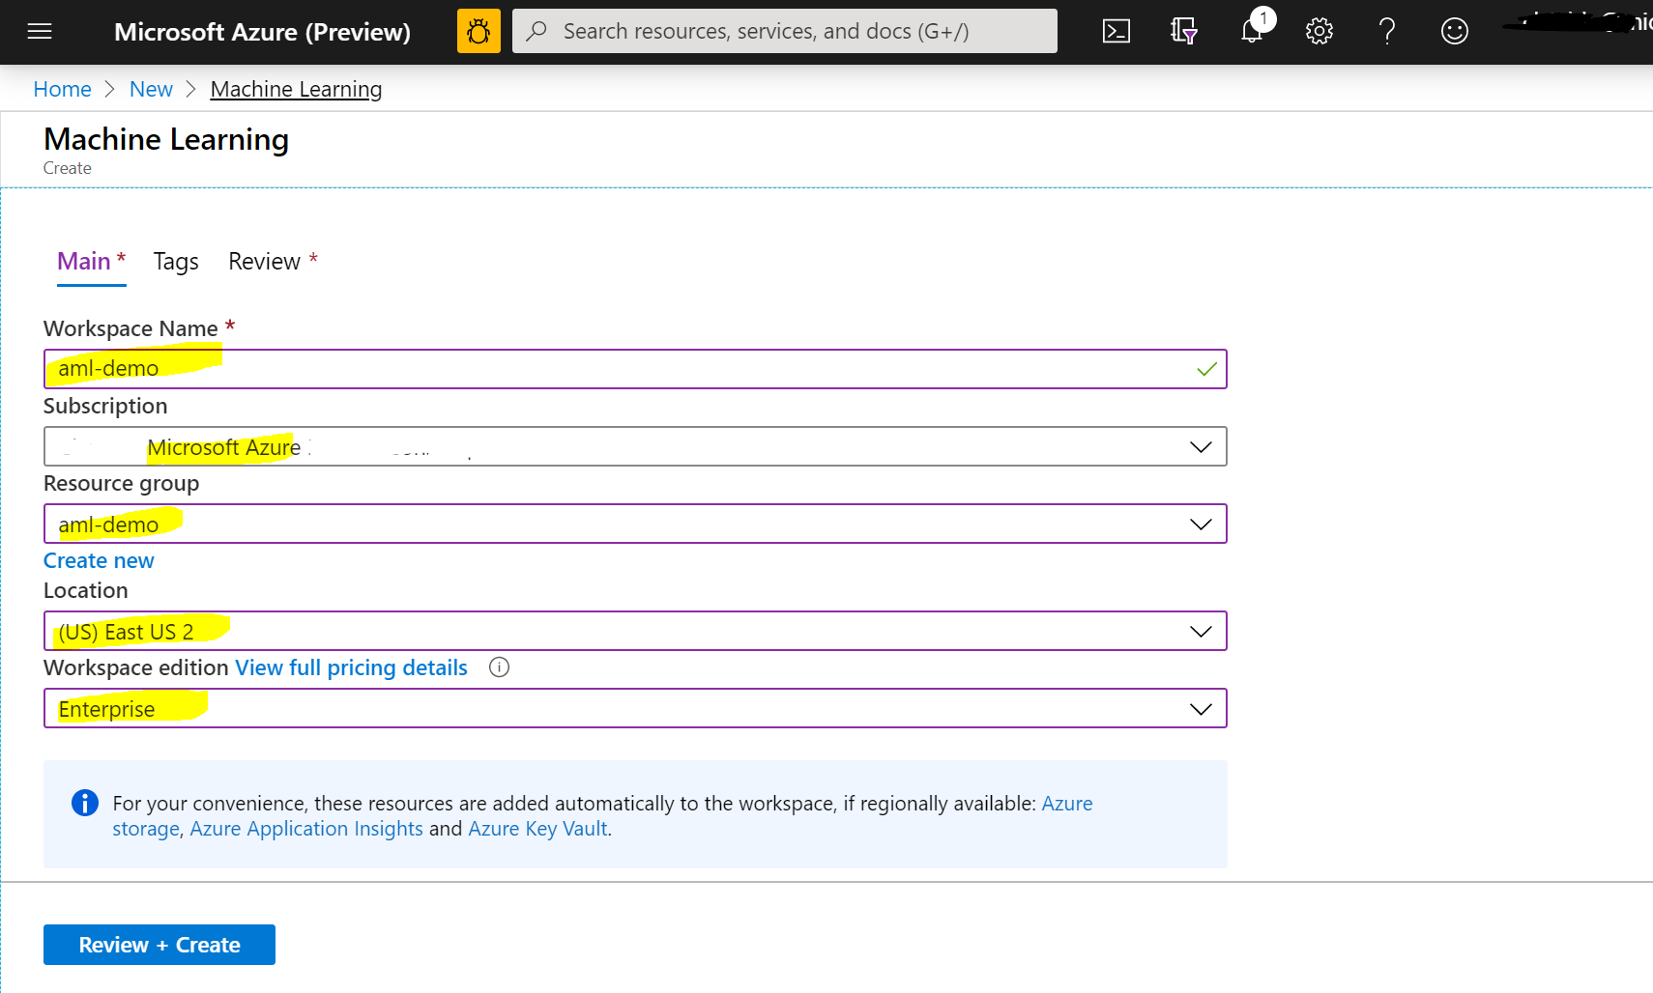Switch to the Main tab
The image size is (1653, 993).
coord(92,262)
